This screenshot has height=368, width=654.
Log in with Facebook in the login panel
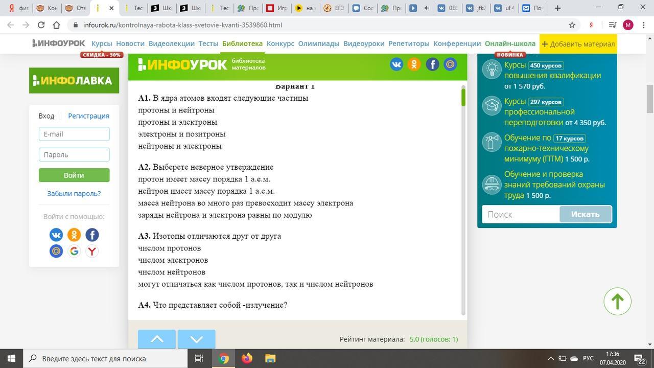point(92,235)
